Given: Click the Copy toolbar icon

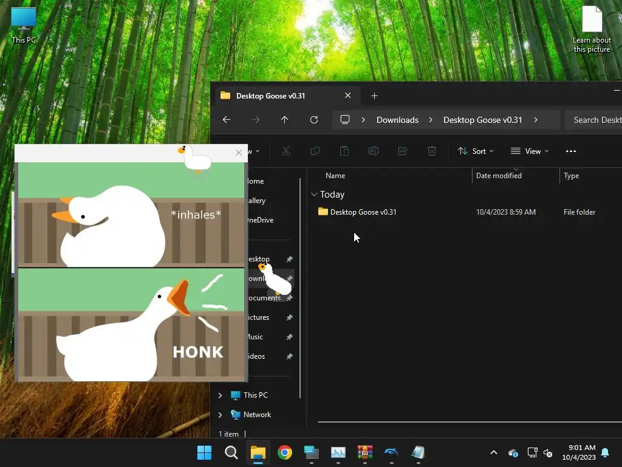Looking at the screenshot, I should click(x=315, y=151).
